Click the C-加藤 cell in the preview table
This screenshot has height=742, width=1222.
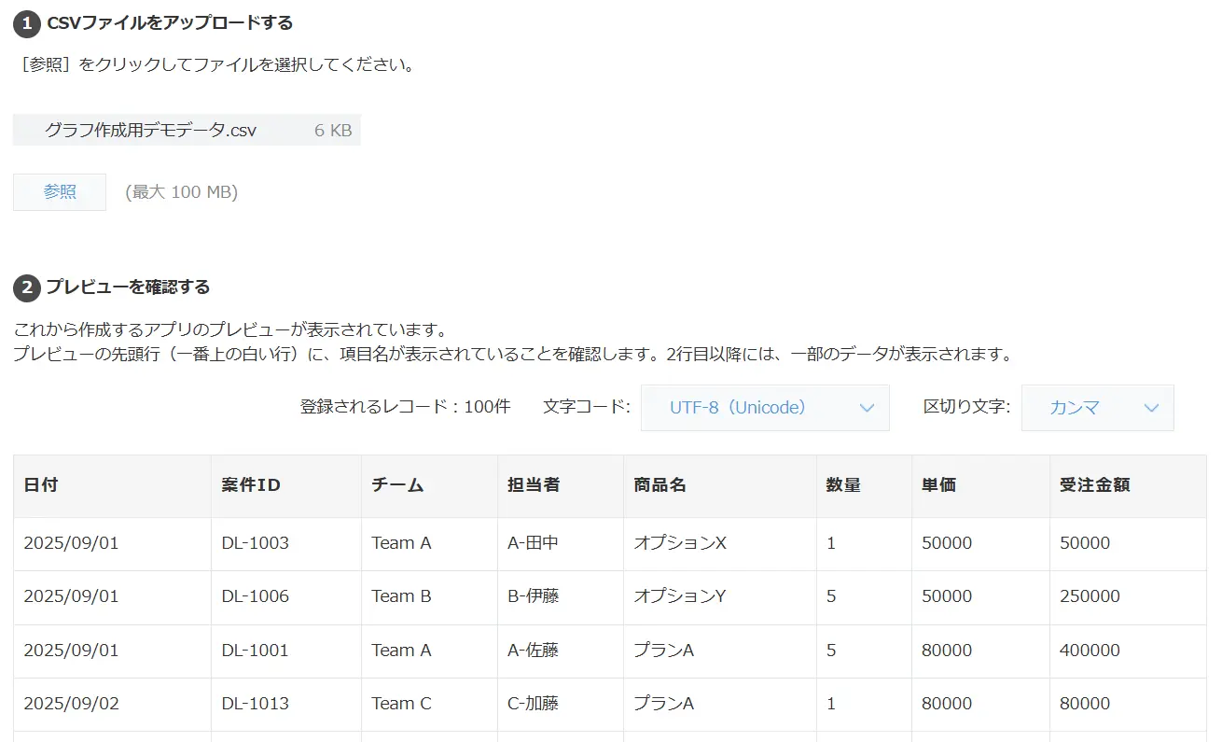(534, 704)
